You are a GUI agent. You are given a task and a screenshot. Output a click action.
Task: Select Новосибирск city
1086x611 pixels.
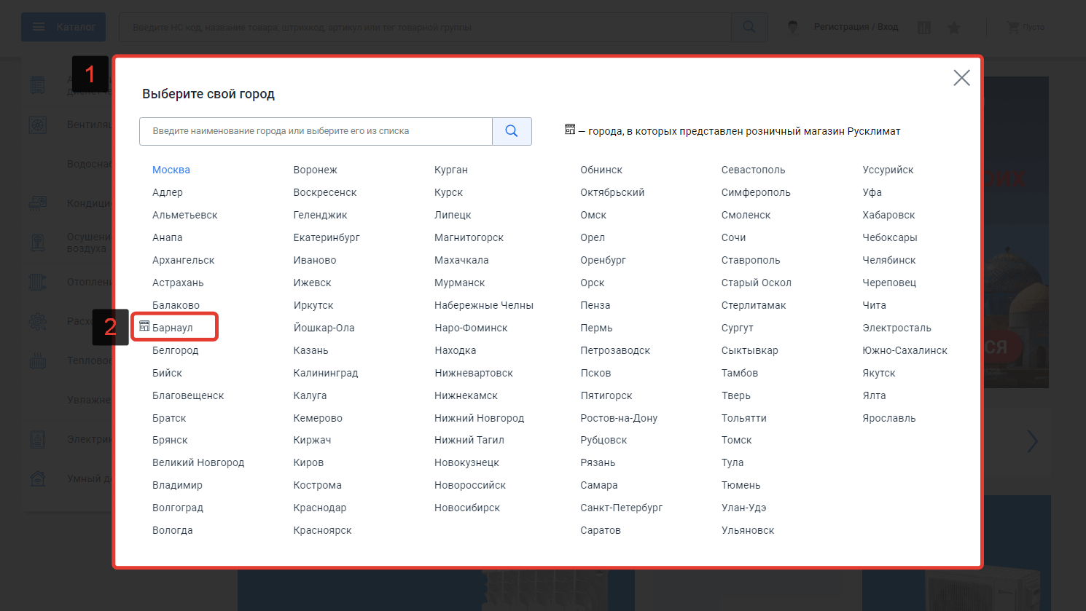pos(467,508)
